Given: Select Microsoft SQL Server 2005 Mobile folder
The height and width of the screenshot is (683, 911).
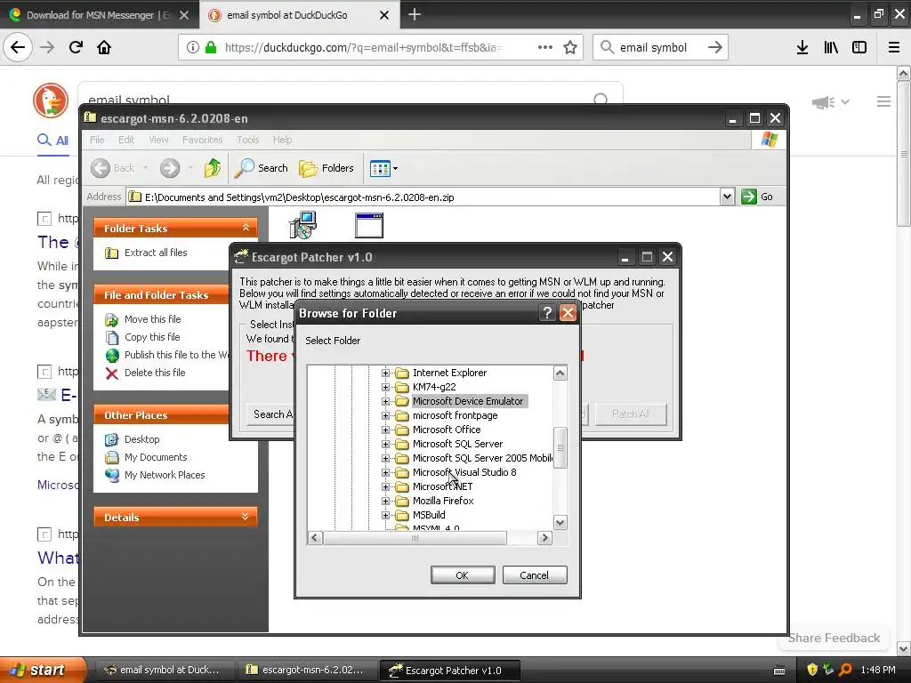Looking at the screenshot, I should click(482, 458).
